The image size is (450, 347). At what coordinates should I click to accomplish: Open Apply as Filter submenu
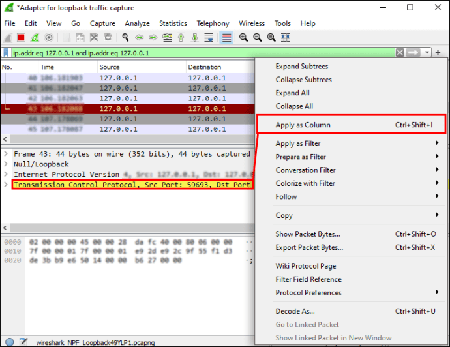(352, 143)
